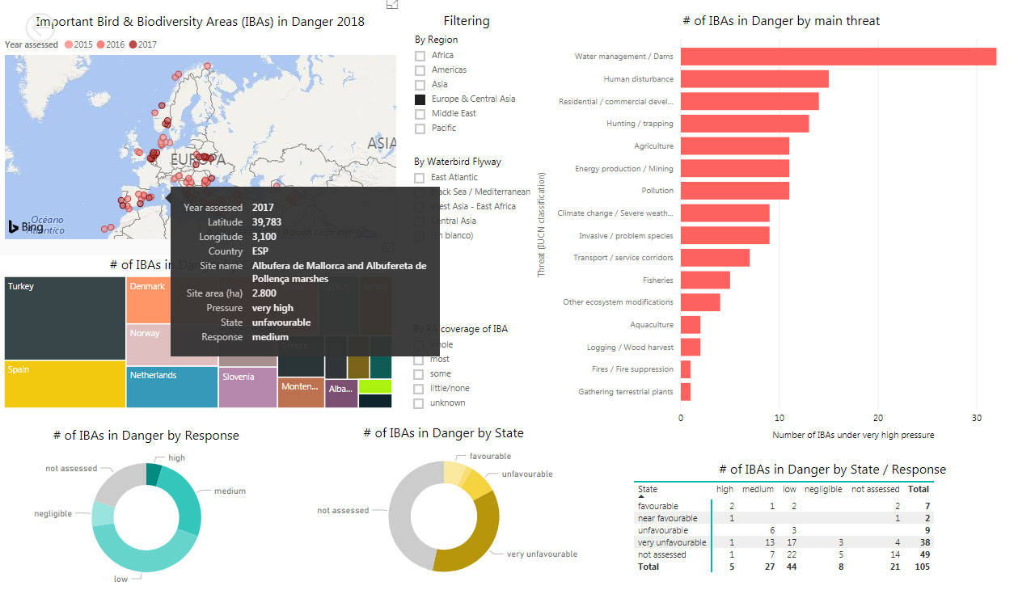Select the Fisheries bar
The image size is (1035, 590).
(705, 280)
